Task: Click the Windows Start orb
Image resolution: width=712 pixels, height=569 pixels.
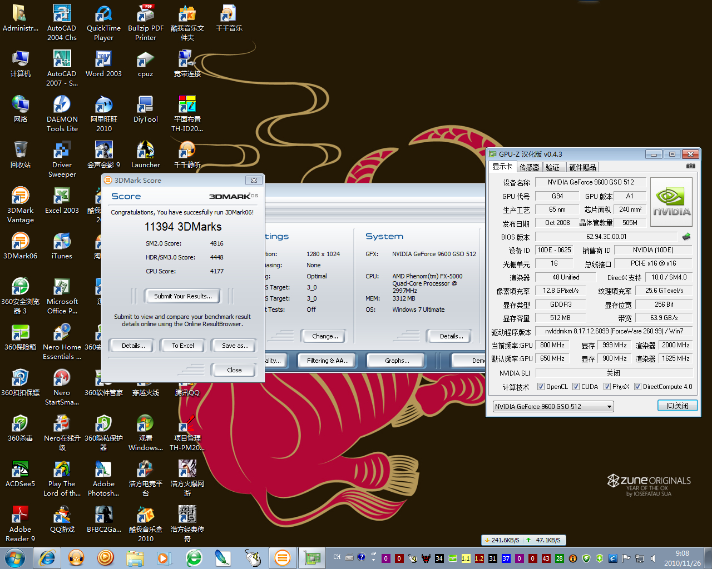Action: click(15, 557)
